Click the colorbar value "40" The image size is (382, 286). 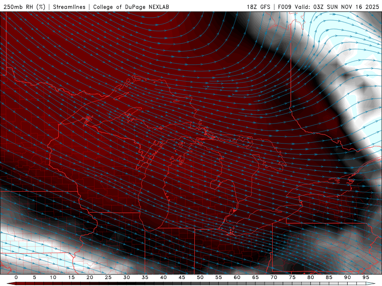pyautogui.click(x=163, y=277)
